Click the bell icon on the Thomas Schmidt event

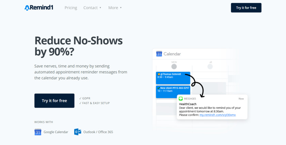(159, 74)
